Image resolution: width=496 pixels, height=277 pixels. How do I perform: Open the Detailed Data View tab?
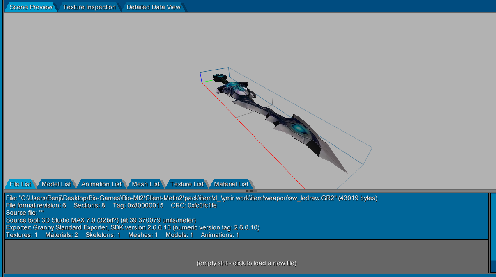coord(153,7)
